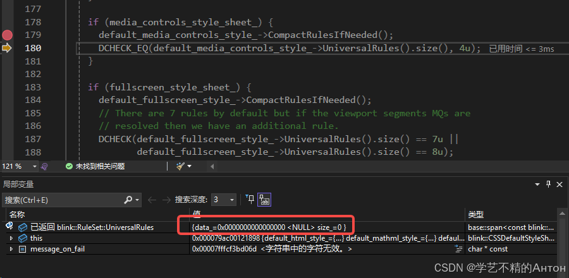Close the Locals panel
569x278 pixels.
[560, 184]
